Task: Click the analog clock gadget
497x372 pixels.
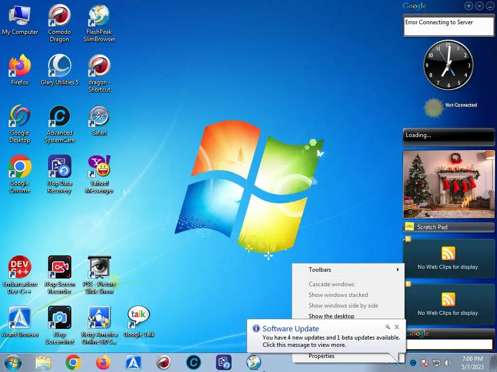Action: pos(448,65)
